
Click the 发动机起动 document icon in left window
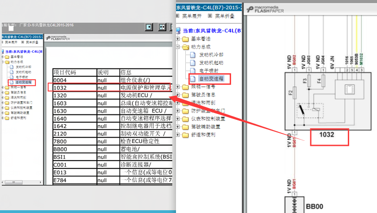(x=12, y=72)
